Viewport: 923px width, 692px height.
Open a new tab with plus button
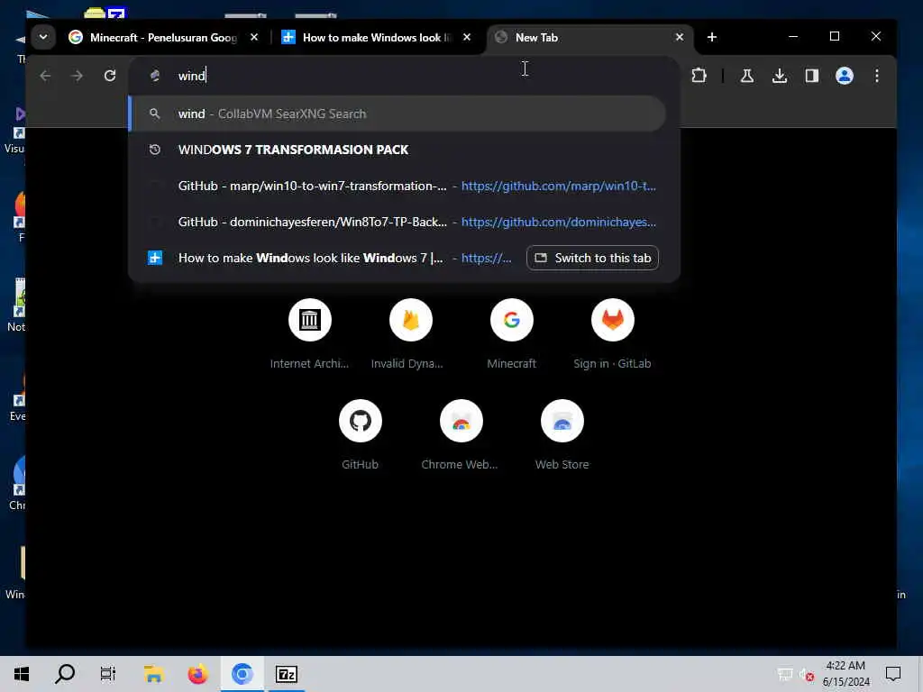click(712, 37)
